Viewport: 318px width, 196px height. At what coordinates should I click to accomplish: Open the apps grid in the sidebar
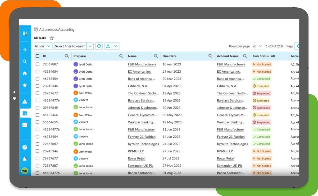[25, 33]
